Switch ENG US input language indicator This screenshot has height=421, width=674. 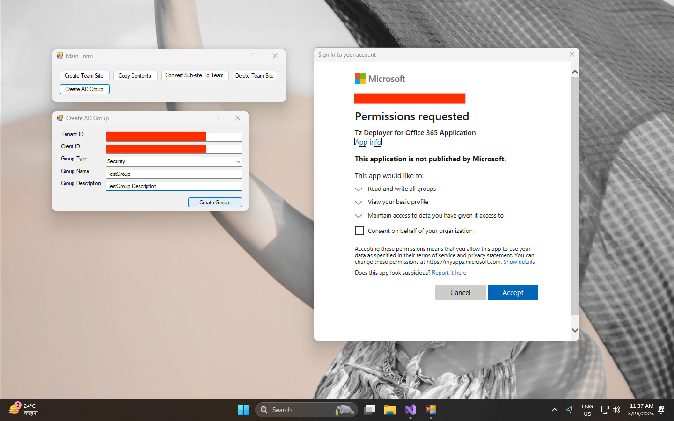587,410
